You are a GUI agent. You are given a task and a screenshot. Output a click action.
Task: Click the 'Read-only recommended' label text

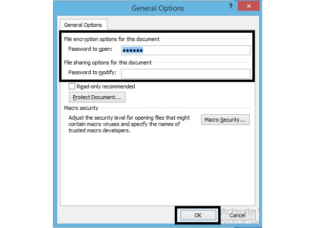tap(105, 86)
